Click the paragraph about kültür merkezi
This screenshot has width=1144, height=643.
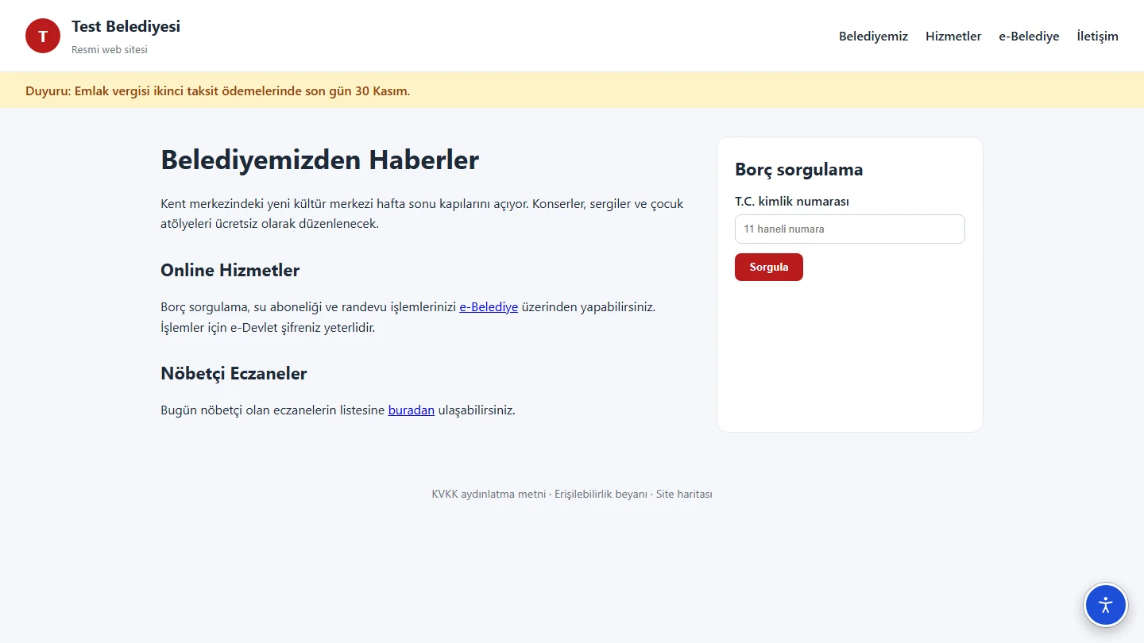tap(422, 214)
